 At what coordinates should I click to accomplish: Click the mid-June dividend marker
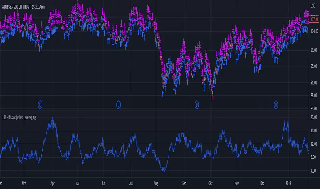(118, 105)
